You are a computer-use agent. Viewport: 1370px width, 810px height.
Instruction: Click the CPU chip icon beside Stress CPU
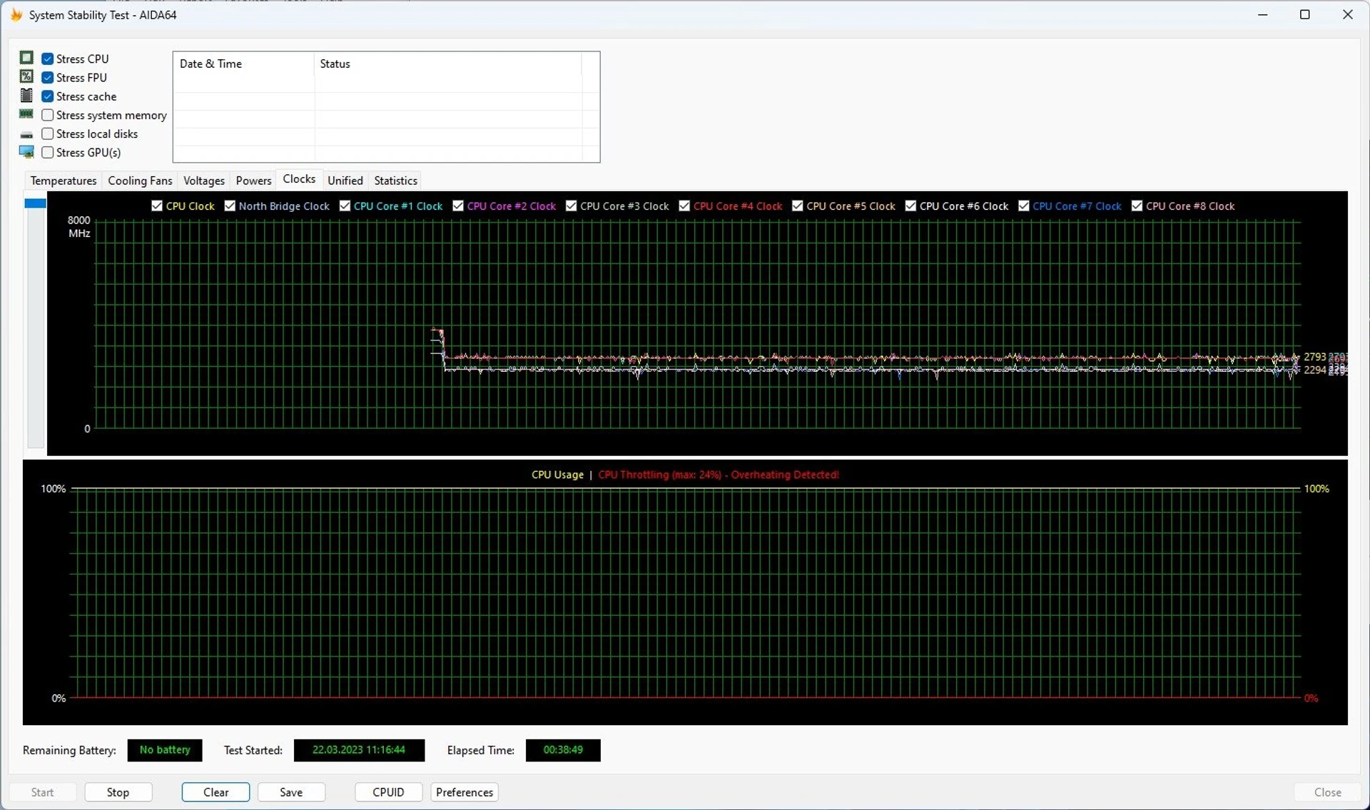(x=26, y=58)
